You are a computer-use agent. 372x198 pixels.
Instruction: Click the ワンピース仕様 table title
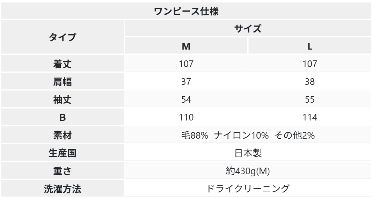click(x=187, y=10)
